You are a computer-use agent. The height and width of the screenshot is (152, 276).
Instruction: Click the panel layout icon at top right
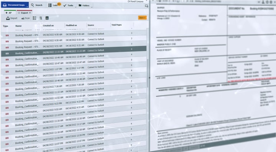tap(146, 6)
